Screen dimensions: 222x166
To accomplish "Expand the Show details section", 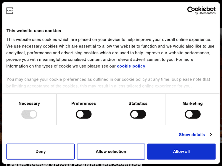I will [x=192, y=135].
